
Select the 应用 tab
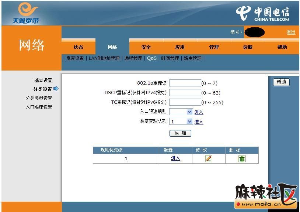coord(180,47)
